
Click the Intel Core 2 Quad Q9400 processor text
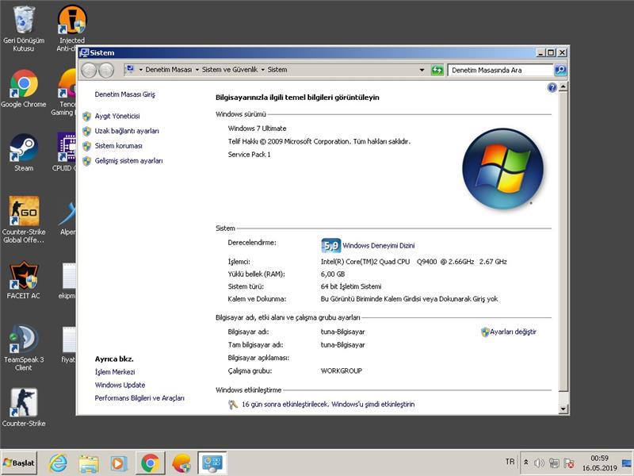pos(414,262)
